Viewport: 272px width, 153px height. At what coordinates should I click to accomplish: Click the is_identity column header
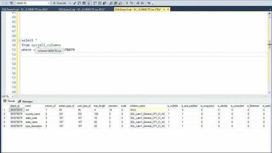[x=222, y=106]
